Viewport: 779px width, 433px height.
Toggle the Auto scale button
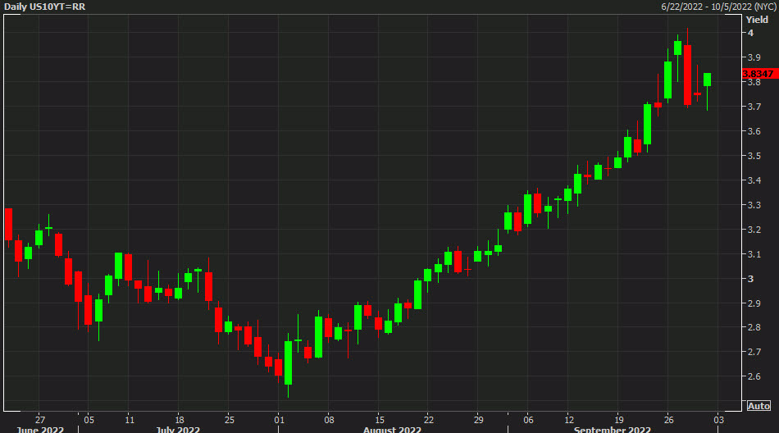(x=758, y=406)
